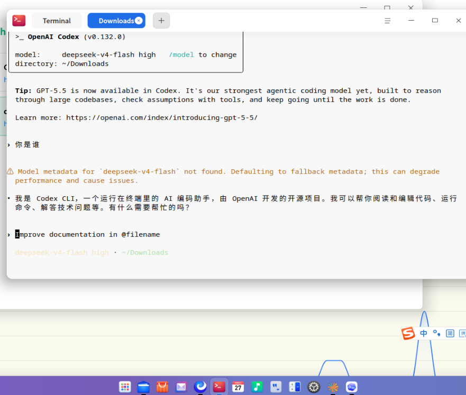Open the terminal hamburger menu
This screenshot has height=395, width=466.
point(387,21)
